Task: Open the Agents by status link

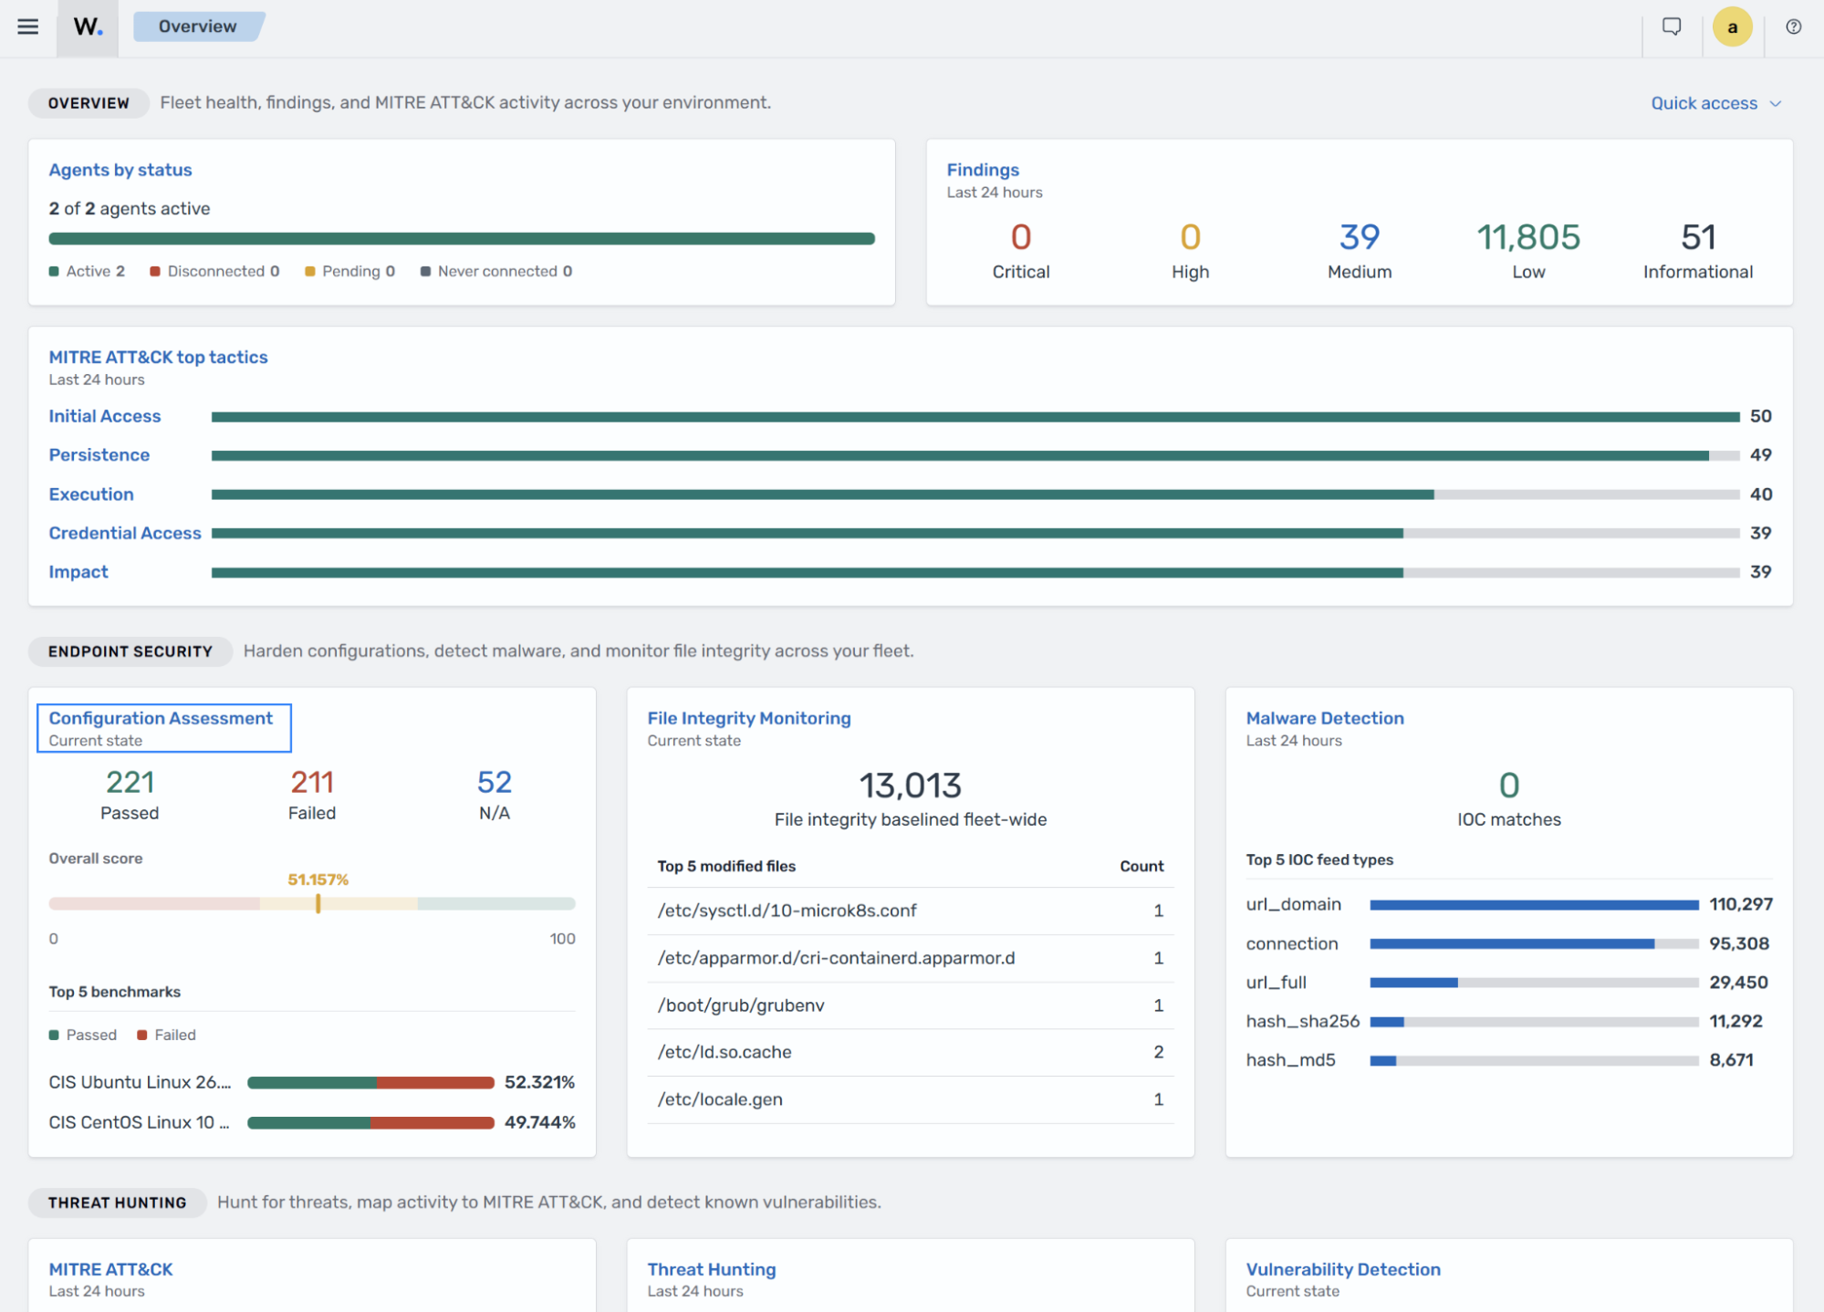Action: point(120,170)
